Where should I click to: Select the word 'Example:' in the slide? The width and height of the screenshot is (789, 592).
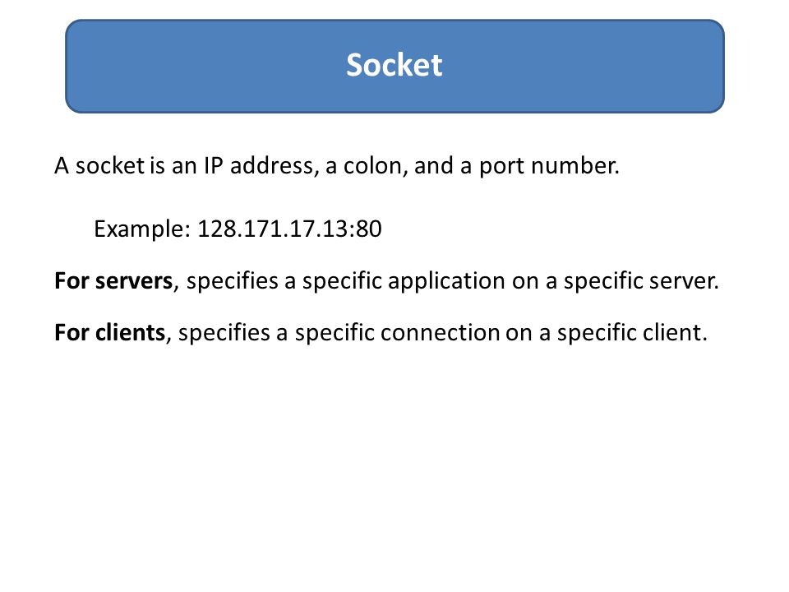142,229
